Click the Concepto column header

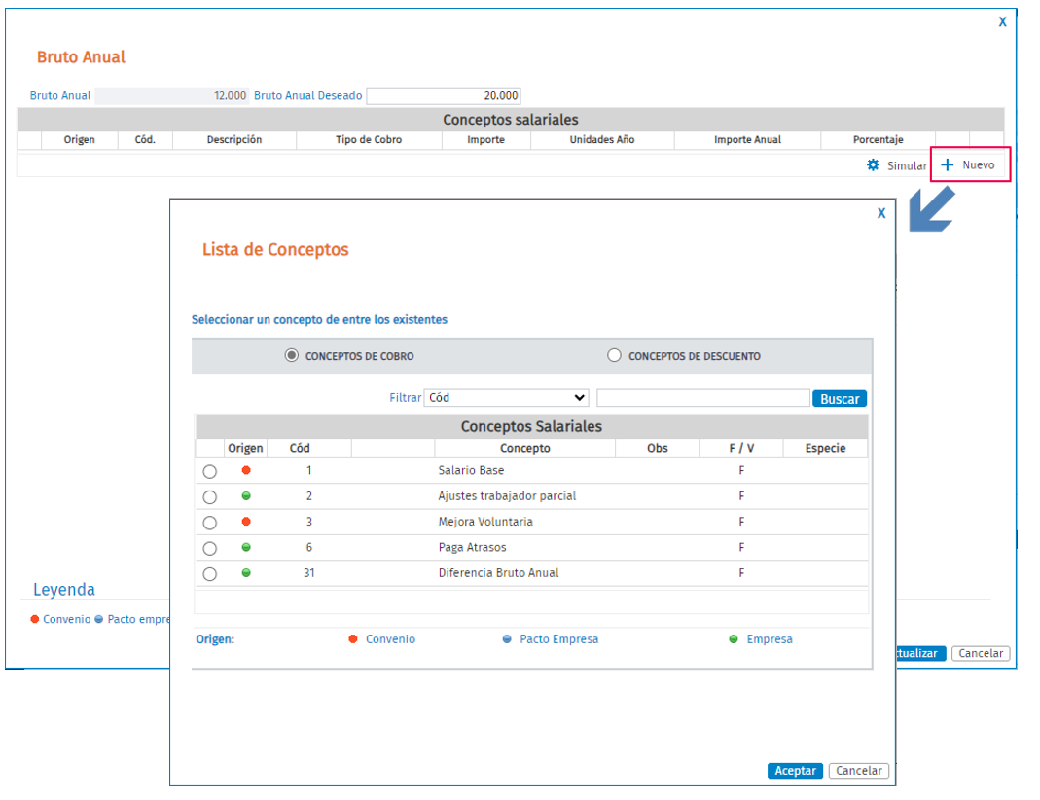click(524, 448)
